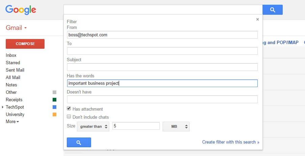Open the MB size unit dropdown
The width and height of the screenshot is (305, 156).
176,126
